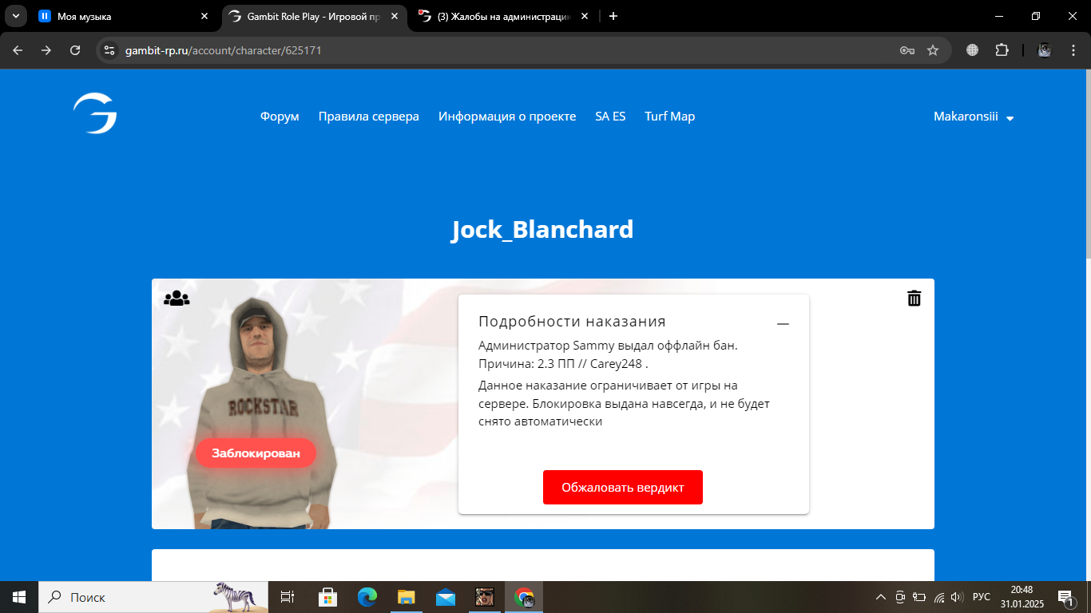Reload the page with the refresh icon

tap(75, 50)
